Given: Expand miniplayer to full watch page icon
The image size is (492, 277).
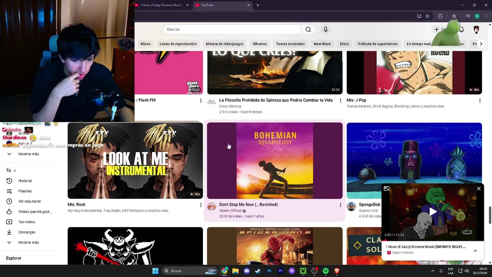Looking at the screenshot, I should [x=387, y=189].
